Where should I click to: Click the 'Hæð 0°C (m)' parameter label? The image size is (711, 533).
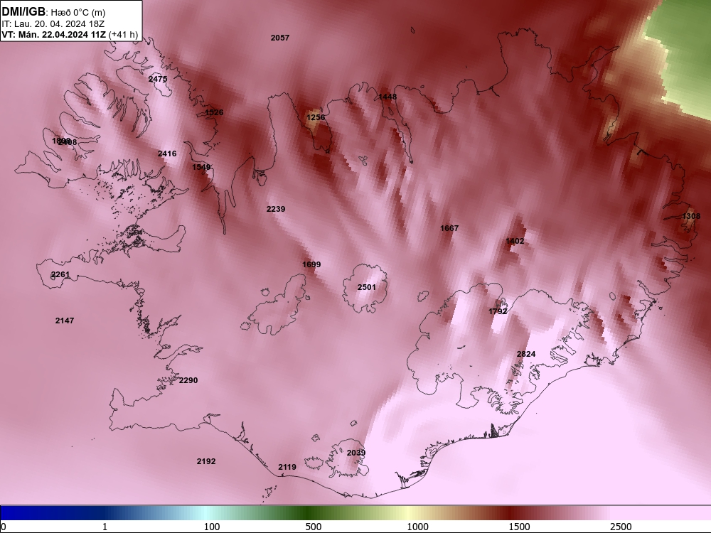click(78, 13)
